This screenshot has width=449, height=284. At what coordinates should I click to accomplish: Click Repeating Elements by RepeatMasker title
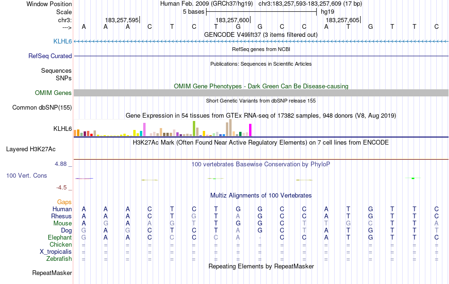point(261,267)
